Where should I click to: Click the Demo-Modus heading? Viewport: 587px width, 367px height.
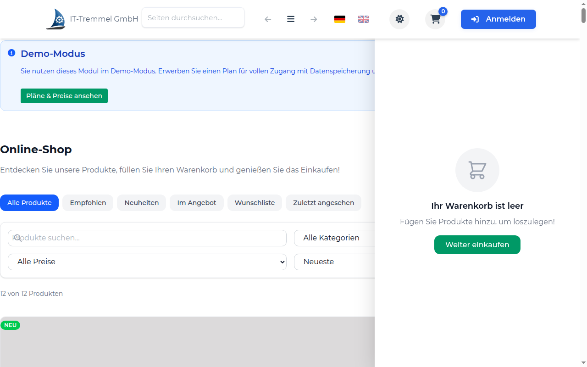pyautogui.click(x=53, y=54)
